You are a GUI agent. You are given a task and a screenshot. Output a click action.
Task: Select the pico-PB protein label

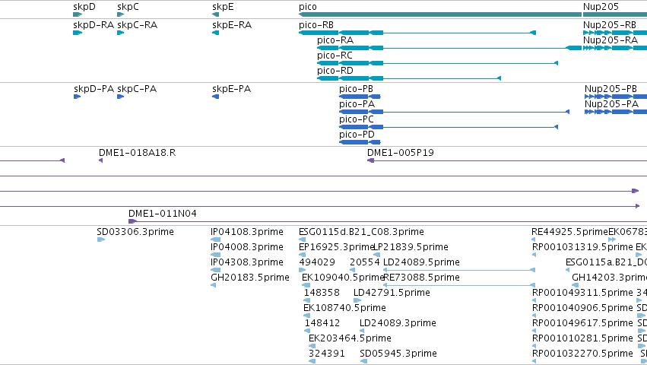(x=356, y=89)
